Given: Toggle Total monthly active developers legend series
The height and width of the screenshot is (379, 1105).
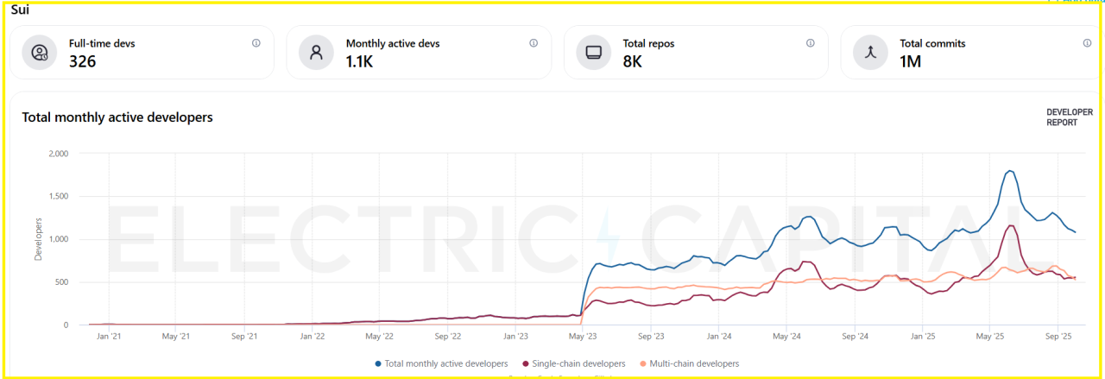Looking at the screenshot, I should [x=446, y=363].
